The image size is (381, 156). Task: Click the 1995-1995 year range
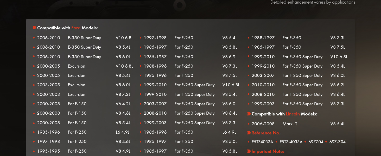48,151
